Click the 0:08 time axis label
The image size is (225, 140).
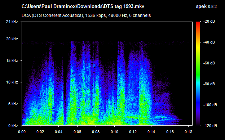coord(96,132)
